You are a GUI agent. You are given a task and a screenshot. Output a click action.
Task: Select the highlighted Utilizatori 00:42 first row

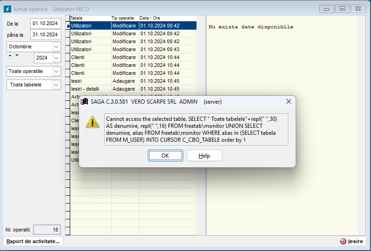pyautogui.click(x=133, y=26)
